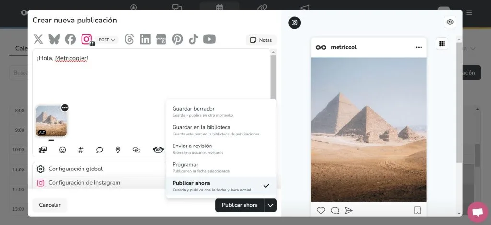Viewport: 491px width, 225px height.
Task: Collapse the publish options chevron button
Action: point(270,205)
